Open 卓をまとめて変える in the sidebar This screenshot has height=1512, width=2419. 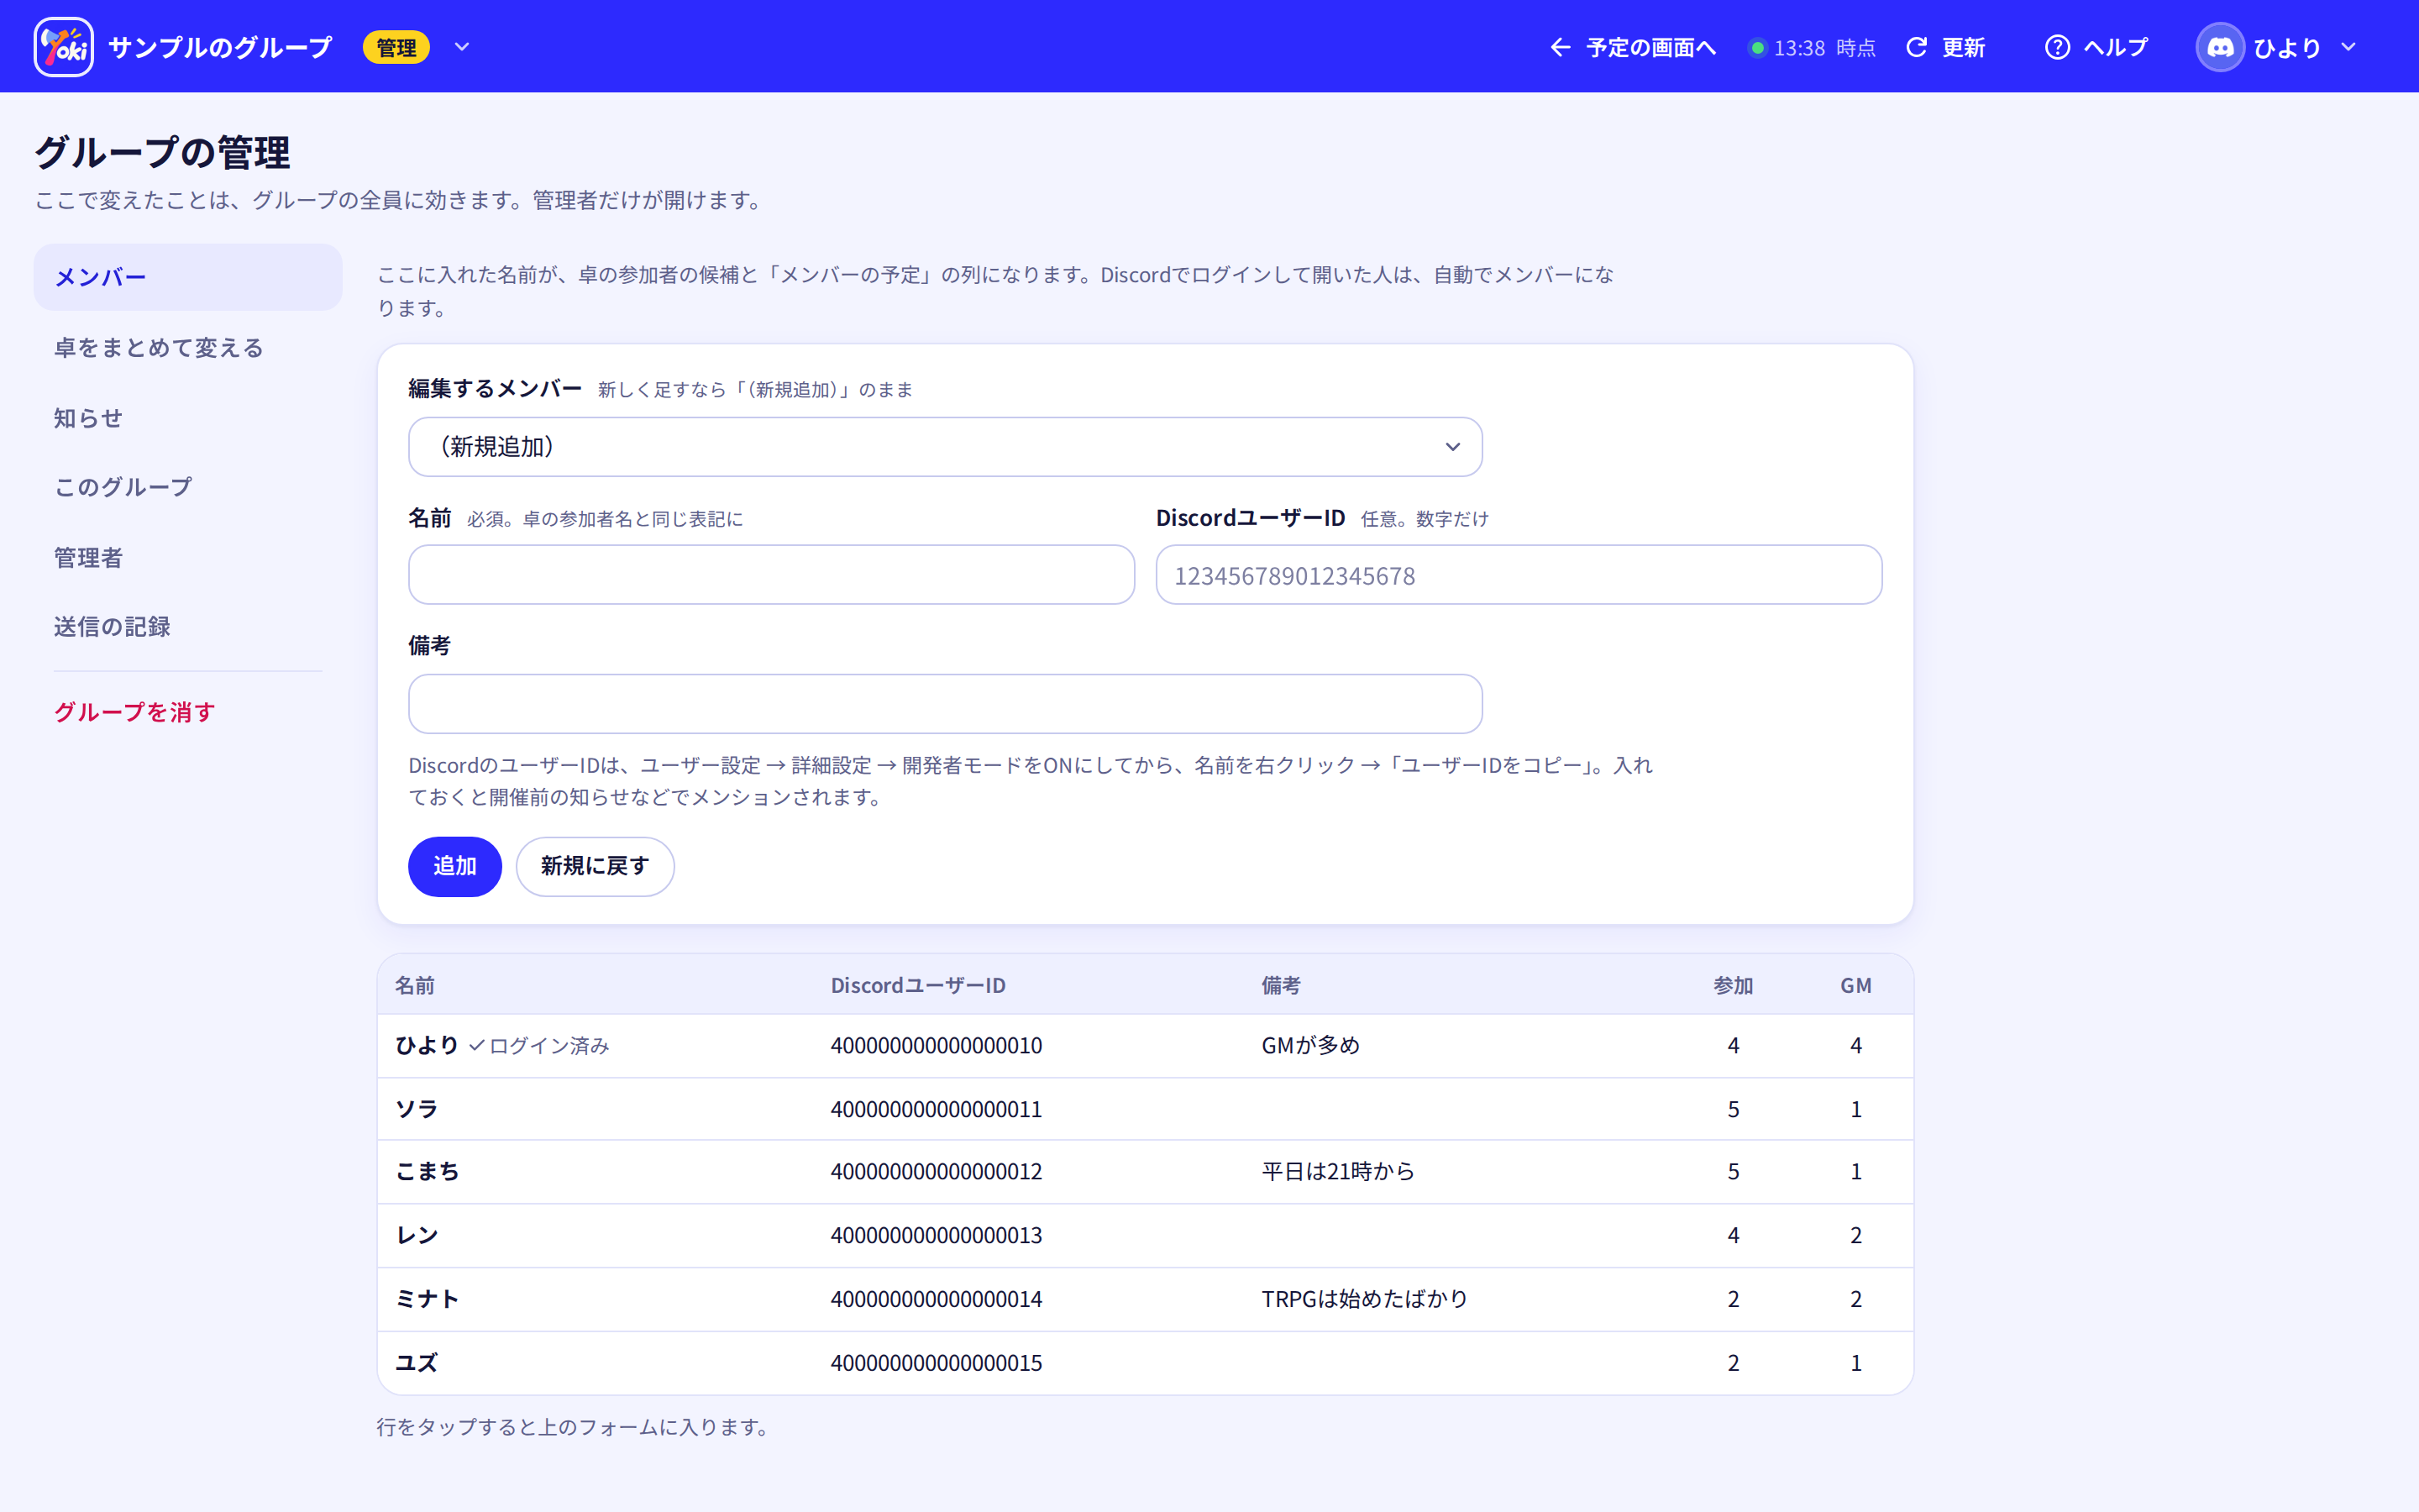point(188,348)
